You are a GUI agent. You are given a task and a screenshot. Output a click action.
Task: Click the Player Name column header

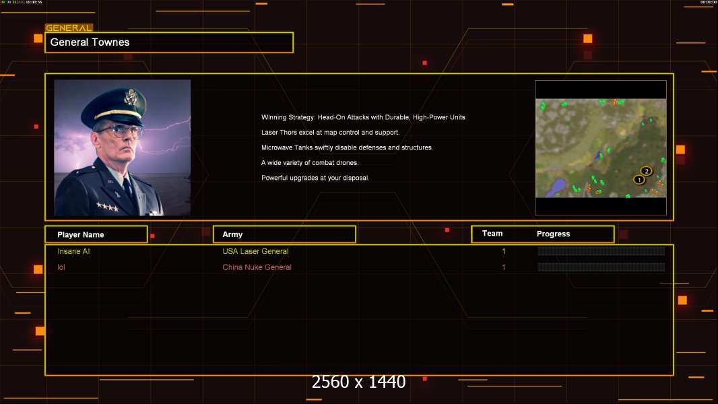(96, 234)
